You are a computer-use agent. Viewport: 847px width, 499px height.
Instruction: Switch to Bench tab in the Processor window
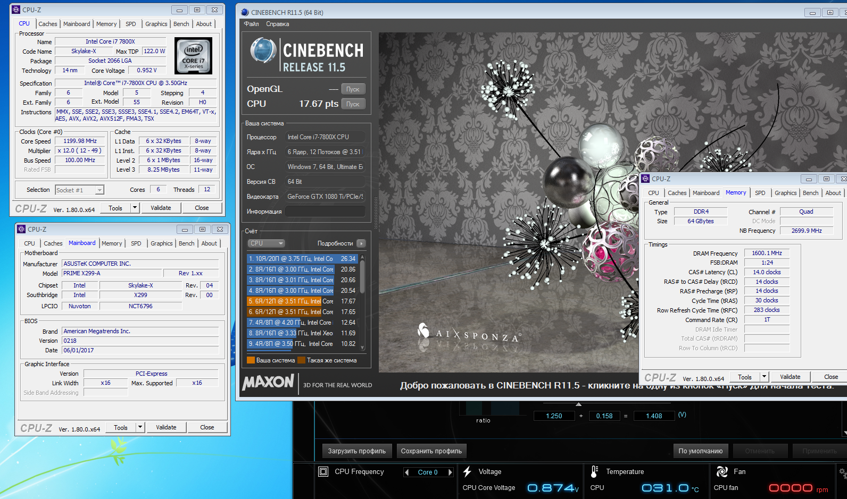pos(181,24)
